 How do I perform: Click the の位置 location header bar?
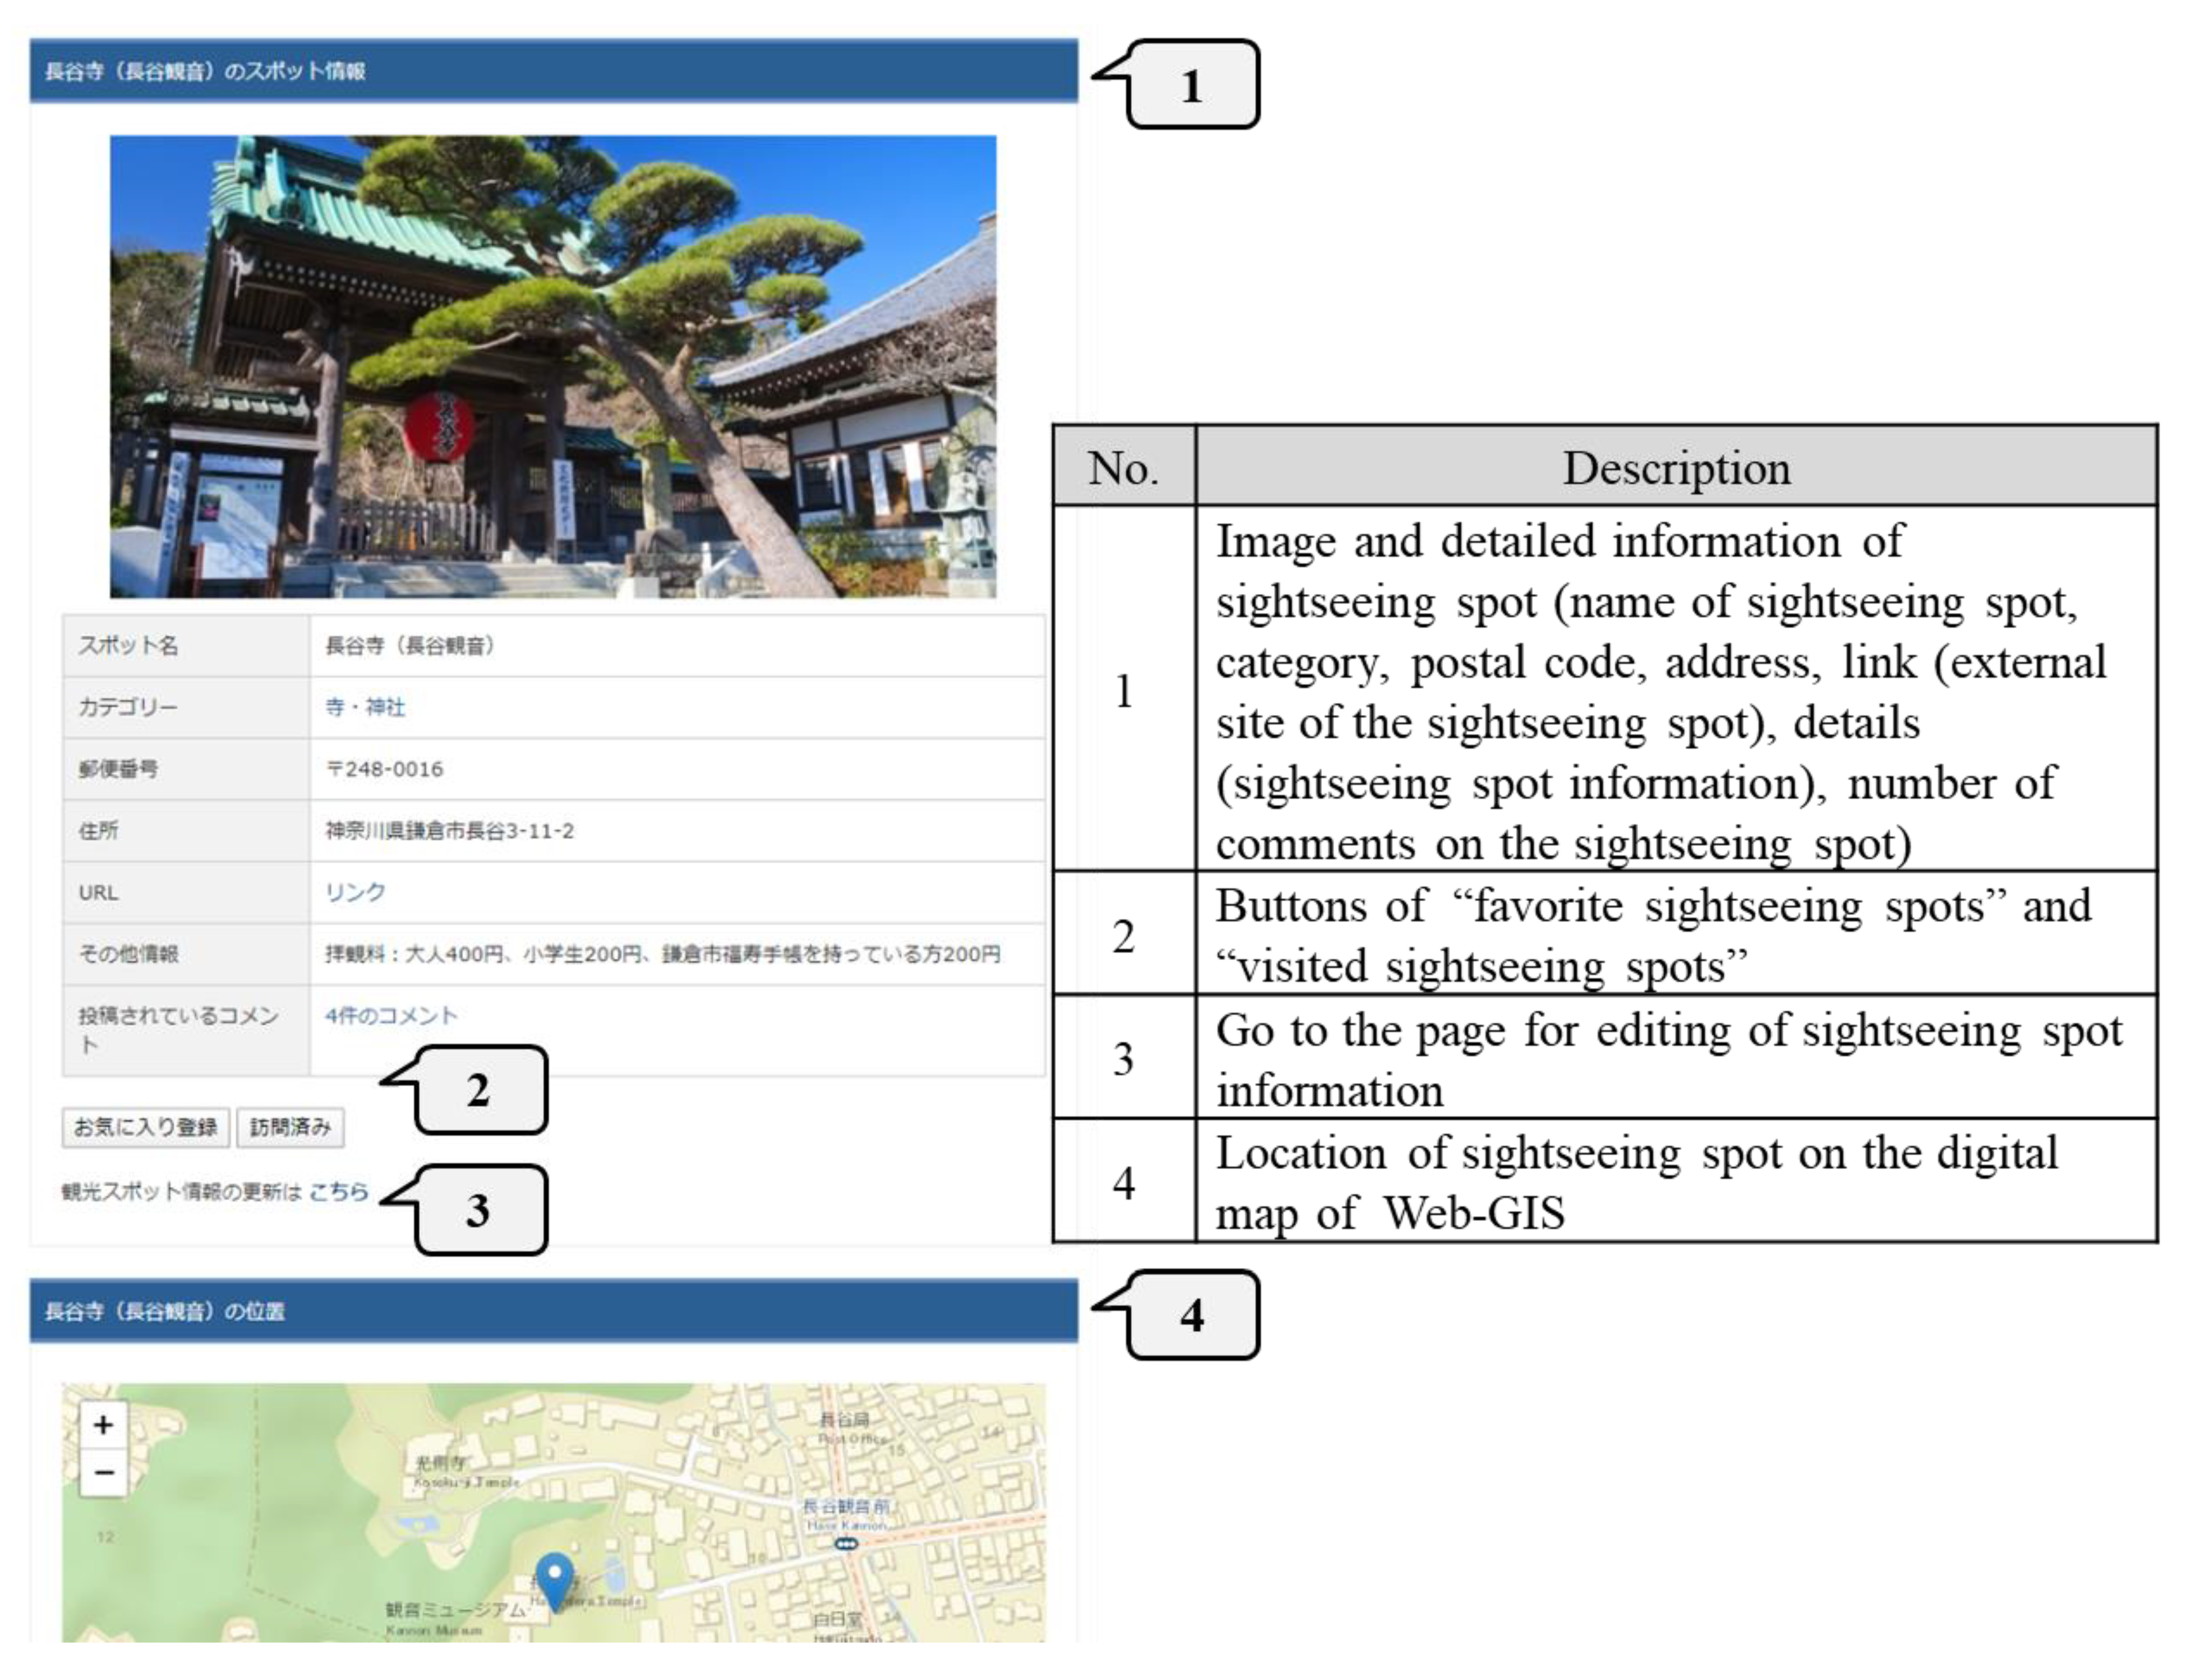[553, 1311]
